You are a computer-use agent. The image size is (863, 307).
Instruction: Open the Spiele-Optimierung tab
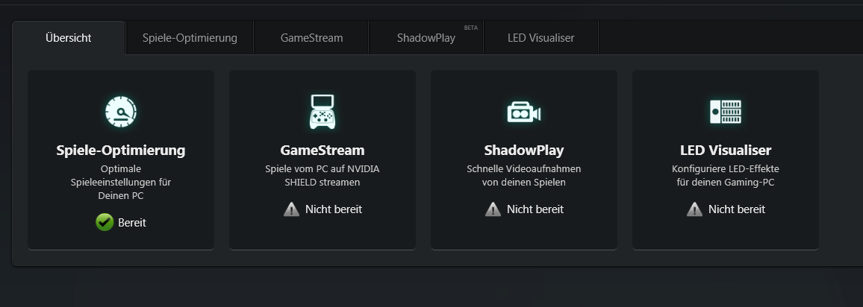(x=190, y=38)
